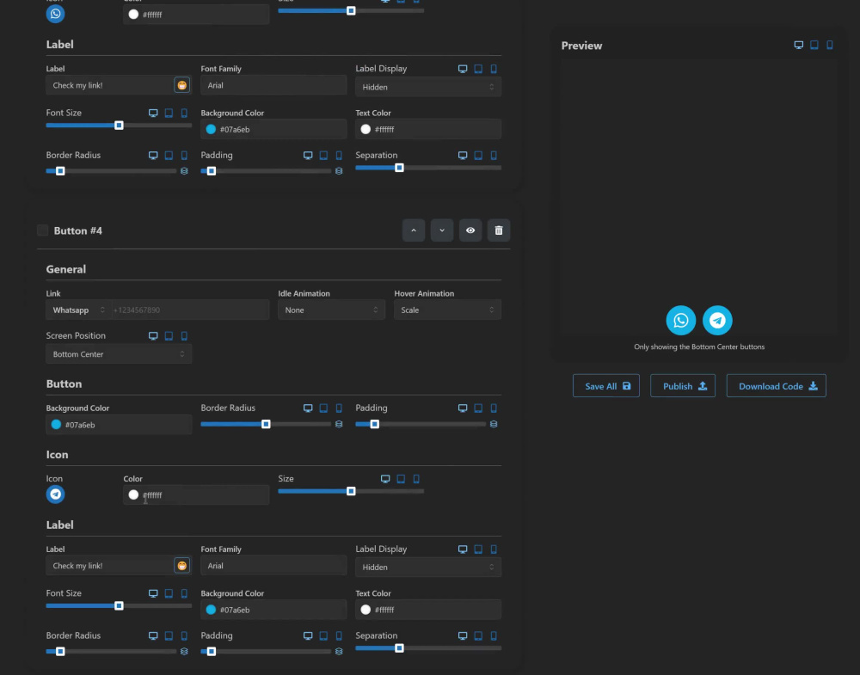Image resolution: width=860 pixels, height=675 pixels.
Task: Open Button #4 Font Family Arial field
Action: pos(273,565)
